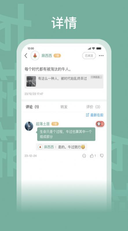The image size is (128, 231).
Task: Change sort order via 最新在前
Action: (x=94, y=115)
